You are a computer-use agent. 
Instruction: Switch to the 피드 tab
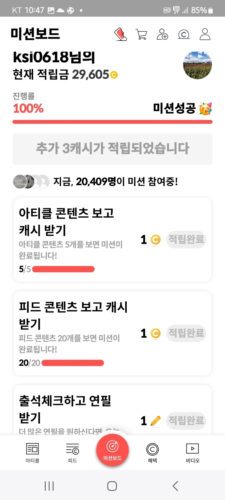(x=72, y=453)
